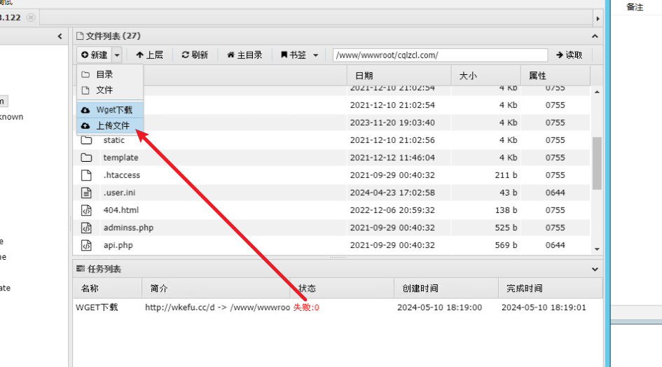Collapse the 文件列表 panel chevron
Viewport: 662px width, 367px height.
[595, 36]
